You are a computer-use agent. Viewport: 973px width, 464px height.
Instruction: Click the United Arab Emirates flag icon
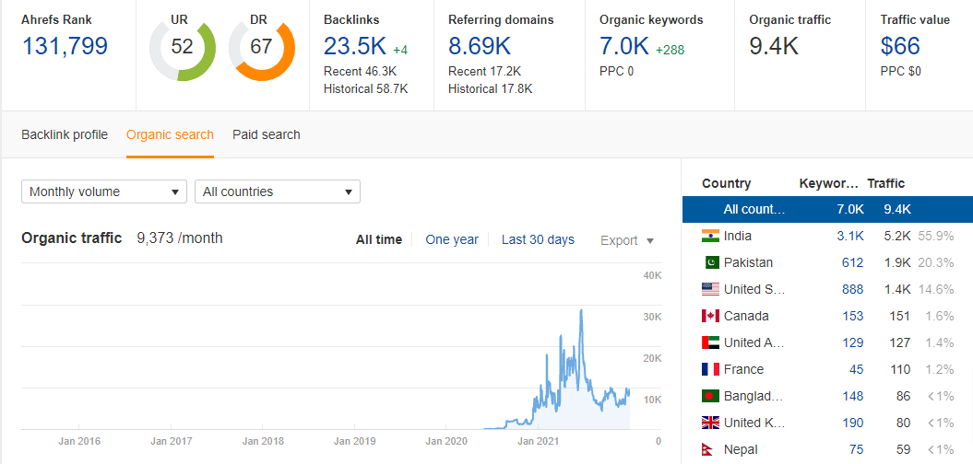point(710,342)
